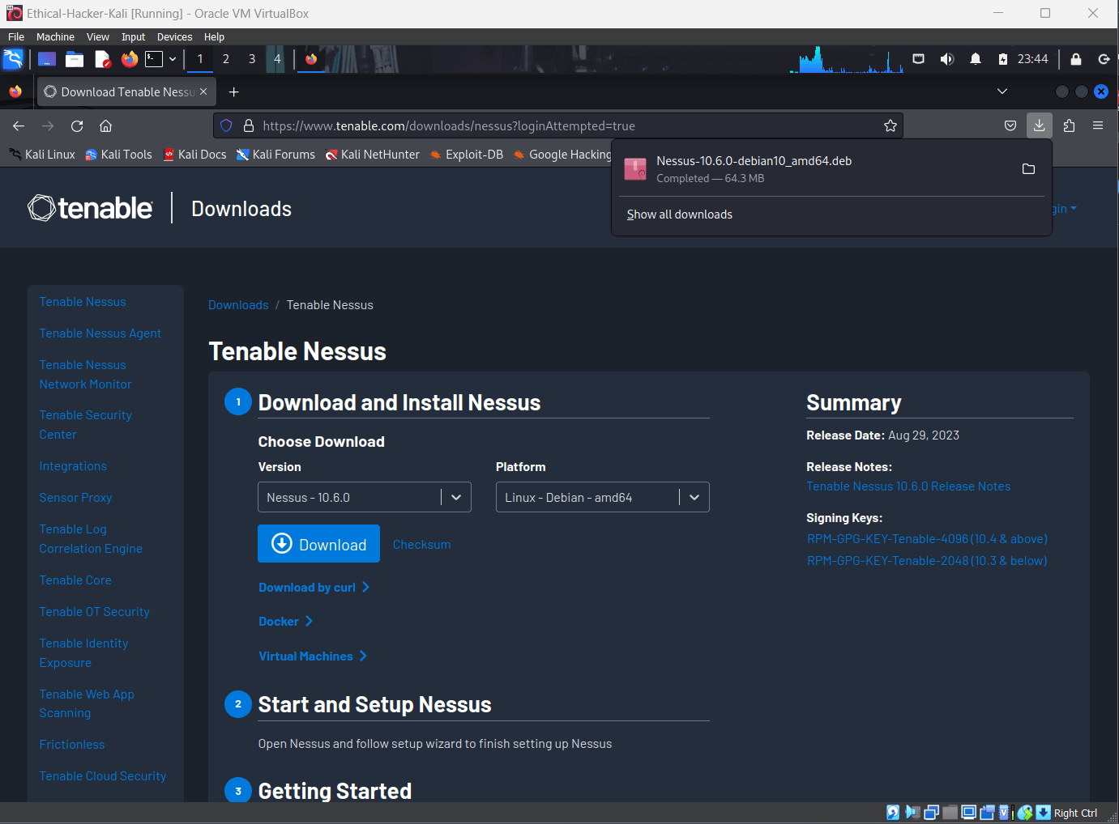Lock the screen with the padlock icon

[x=1076, y=59]
